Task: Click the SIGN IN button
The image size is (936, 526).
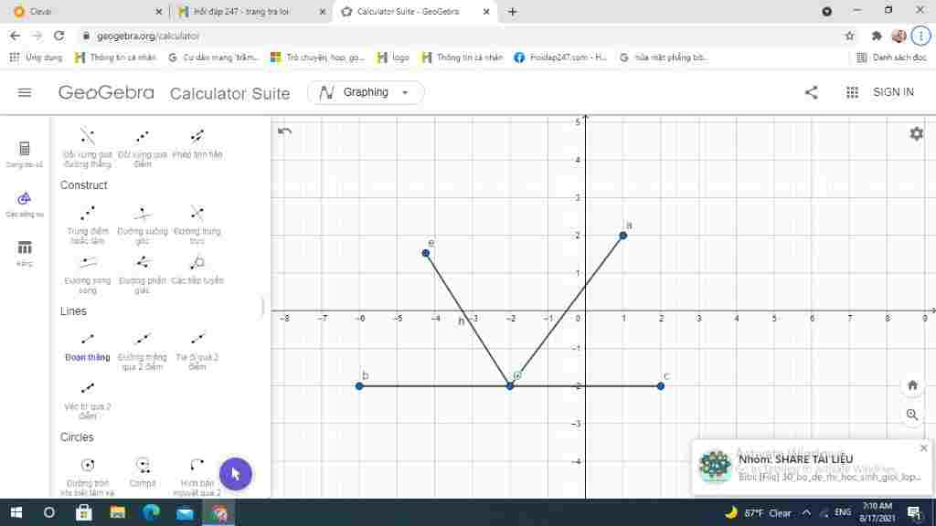Action: 893,92
